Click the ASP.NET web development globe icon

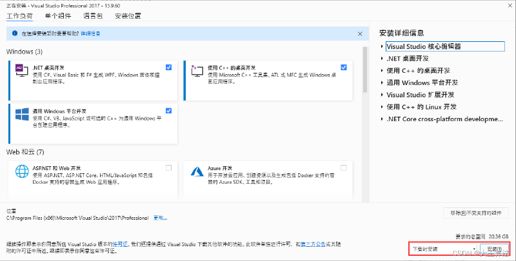(22, 171)
